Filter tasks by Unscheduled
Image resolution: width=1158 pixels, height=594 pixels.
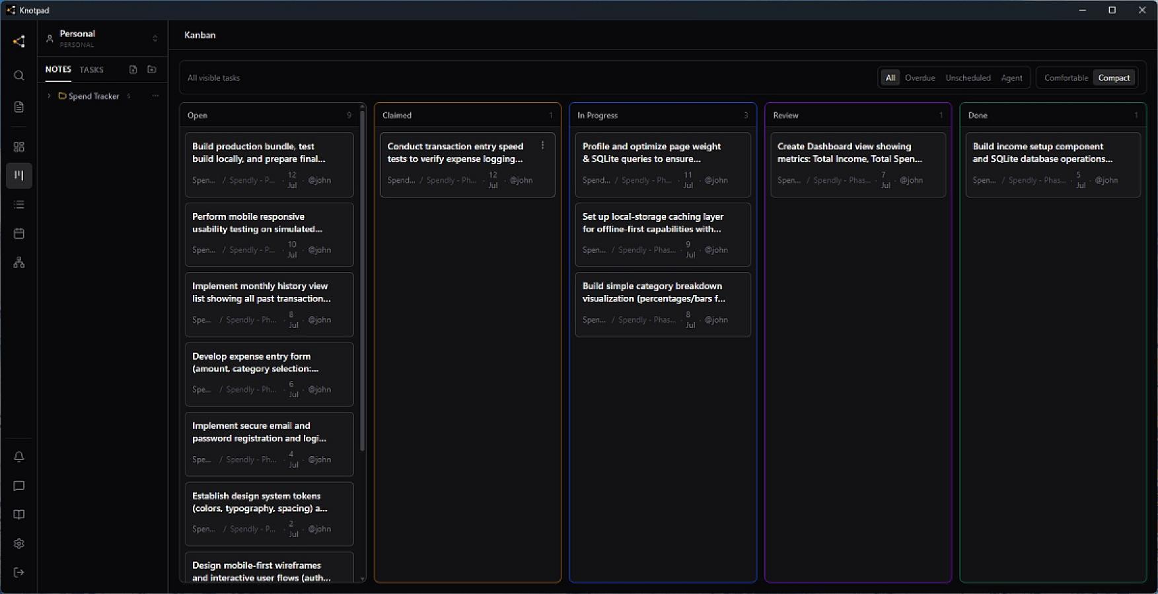[x=968, y=78]
